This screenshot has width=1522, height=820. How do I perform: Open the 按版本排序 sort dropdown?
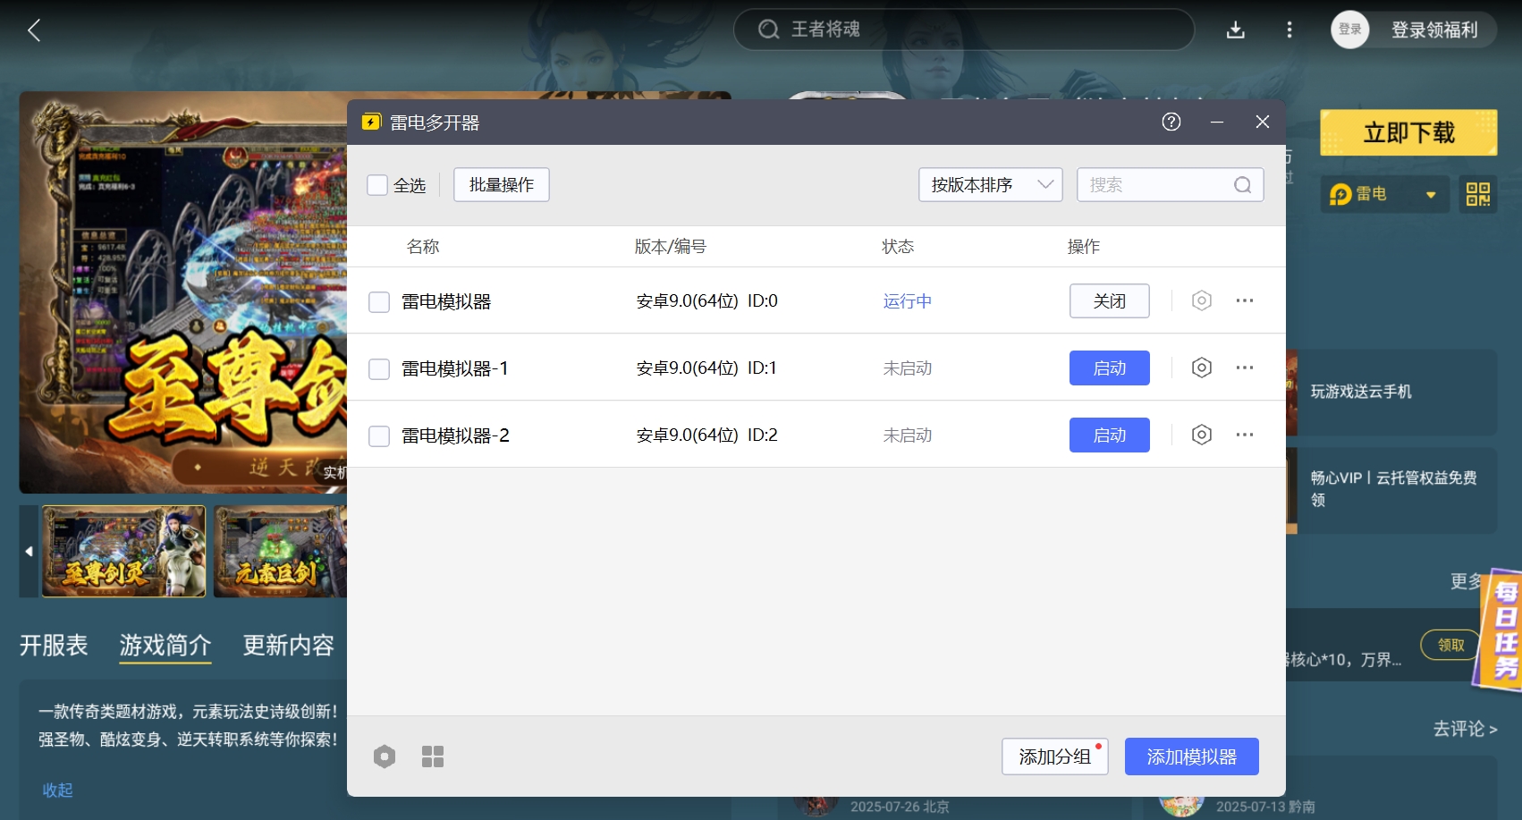point(991,185)
